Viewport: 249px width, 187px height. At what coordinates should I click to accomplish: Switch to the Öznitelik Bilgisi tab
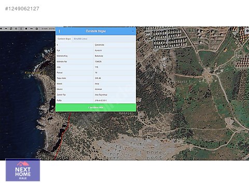tap(64, 39)
